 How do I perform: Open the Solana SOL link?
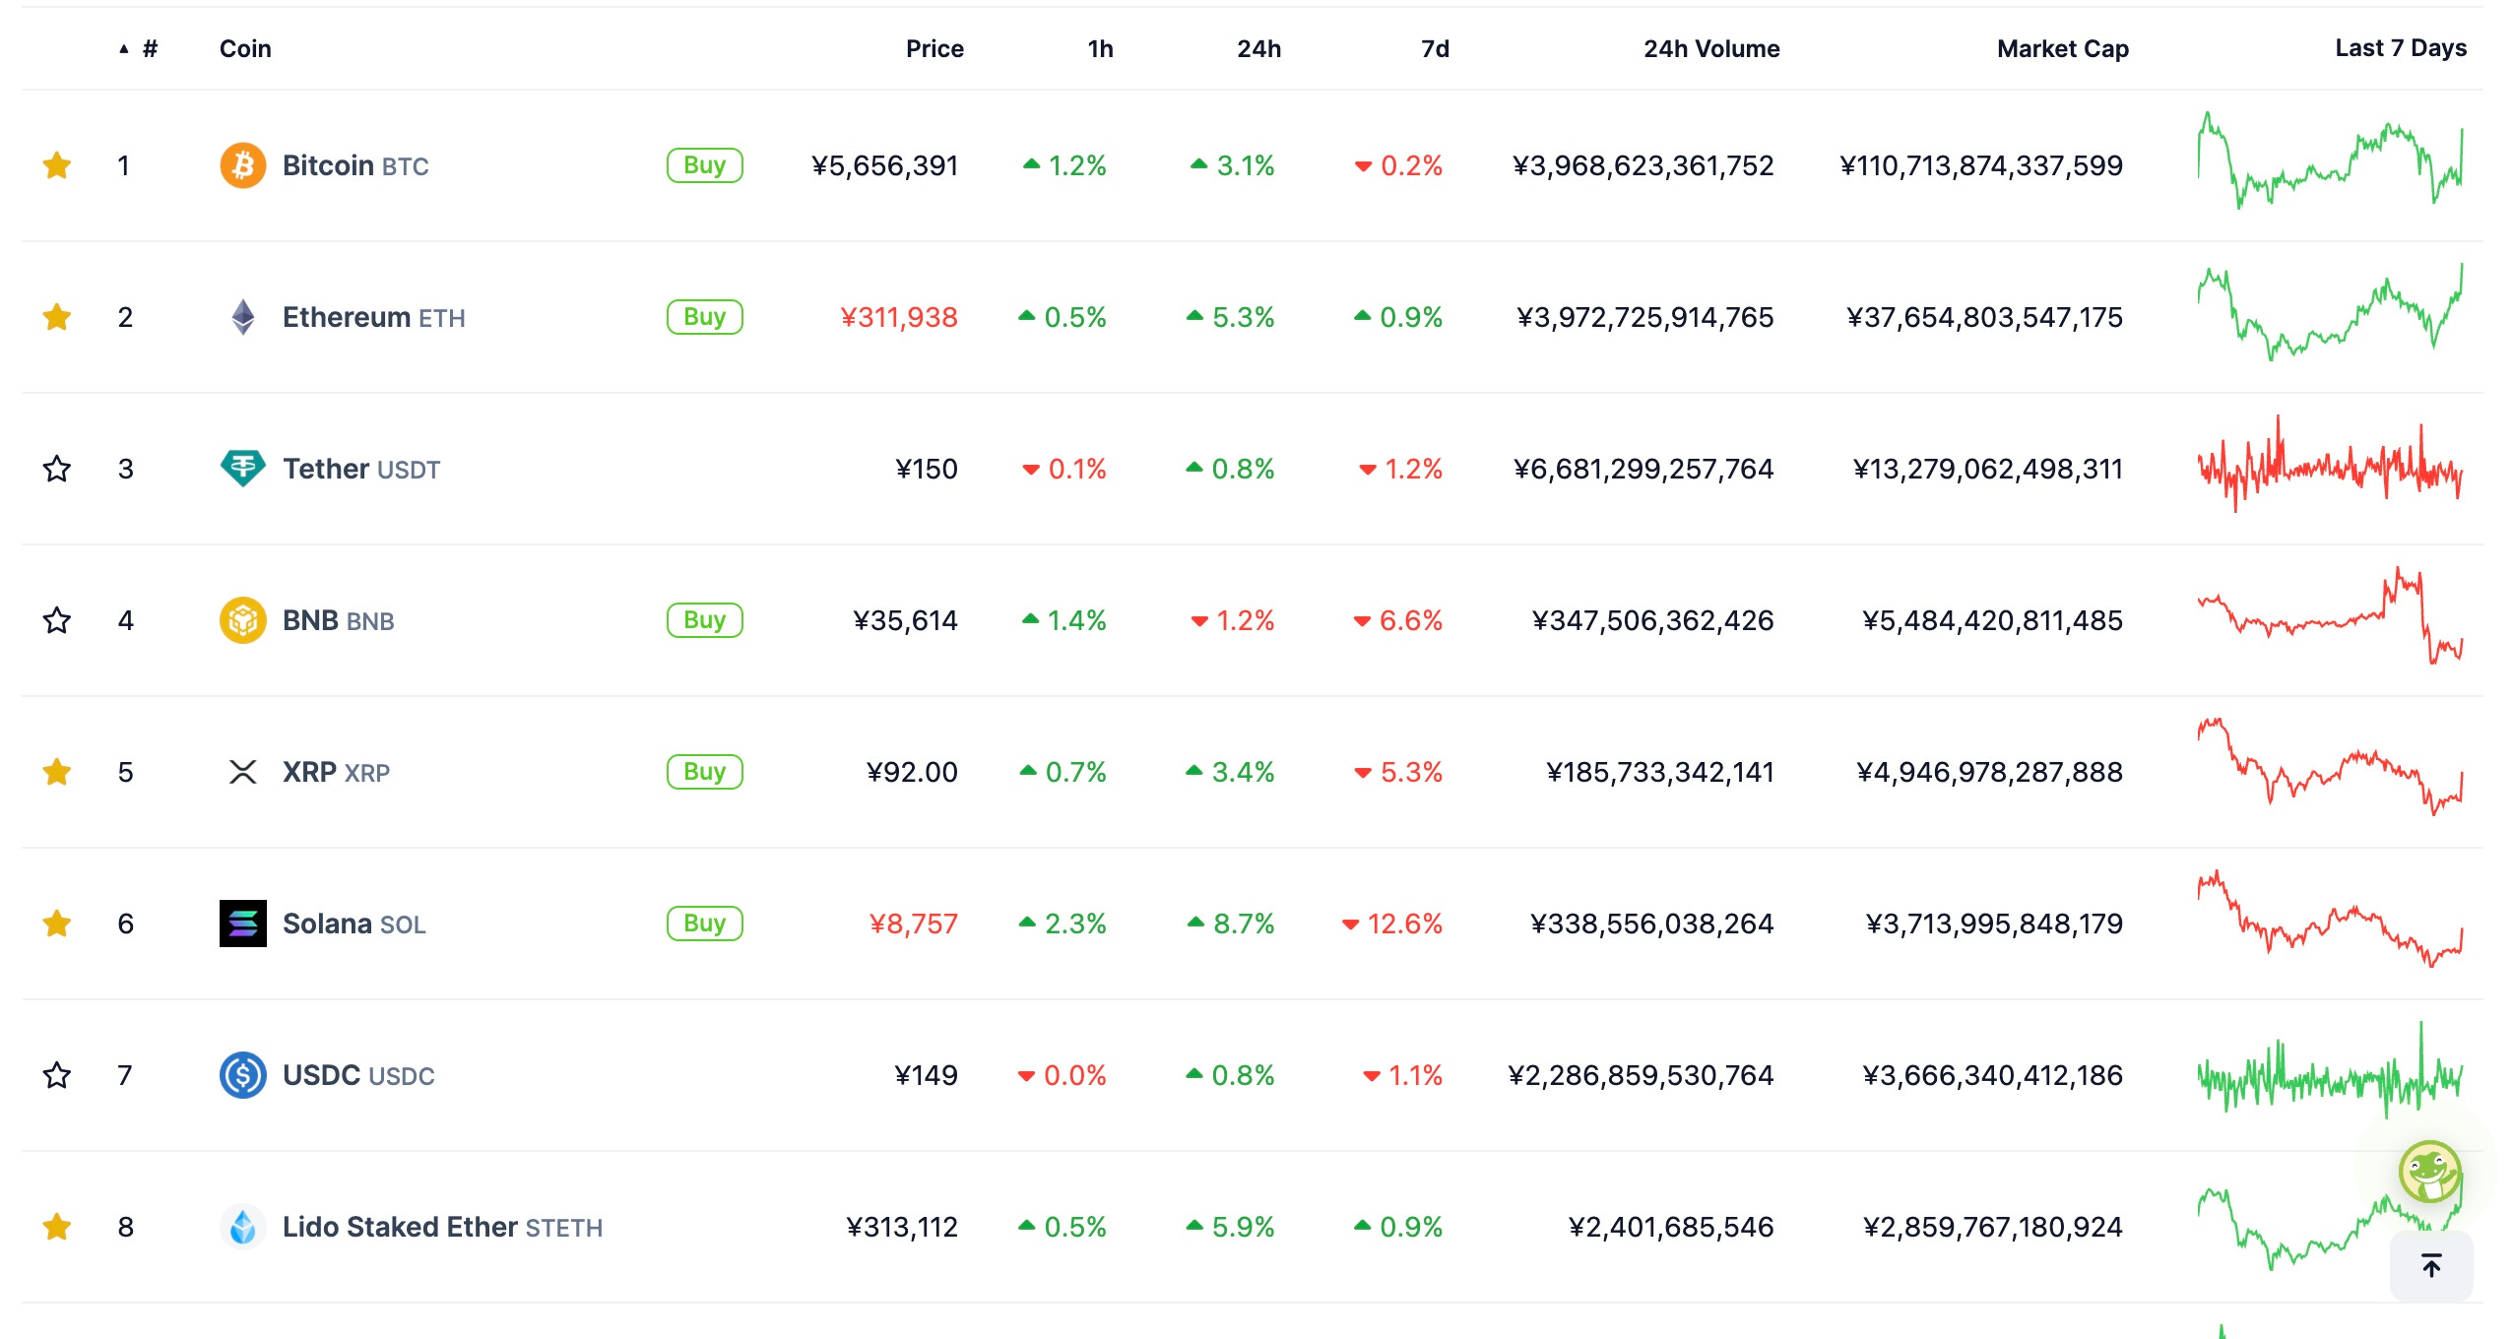click(354, 924)
